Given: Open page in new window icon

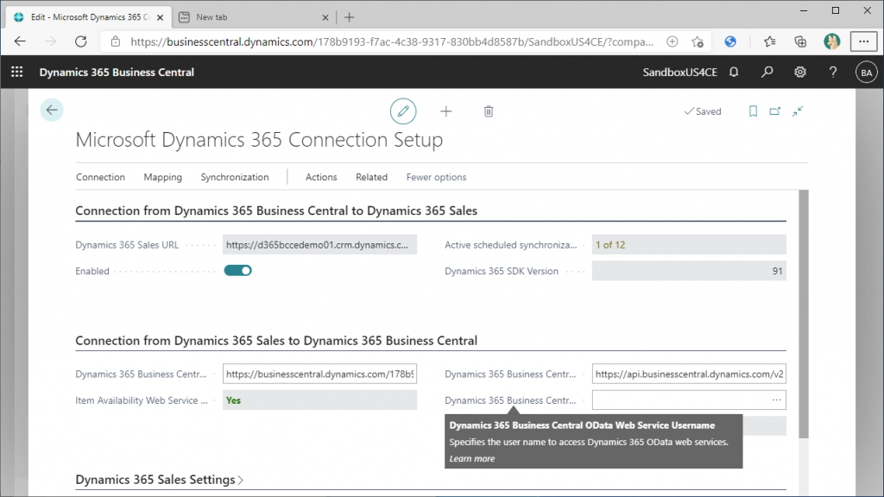Looking at the screenshot, I should (775, 111).
